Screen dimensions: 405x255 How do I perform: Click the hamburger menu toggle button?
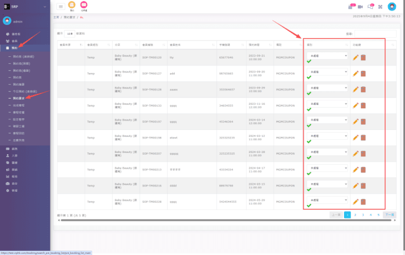[x=61, y=6]
